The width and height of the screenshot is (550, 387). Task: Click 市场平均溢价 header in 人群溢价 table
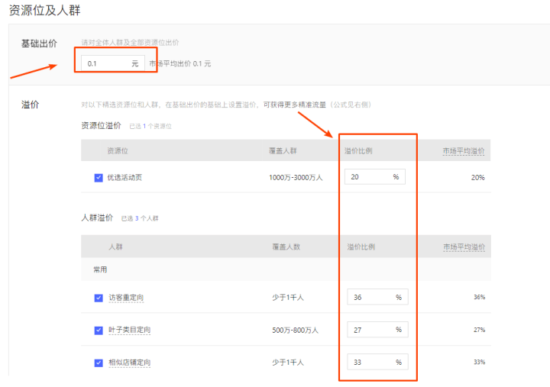[463, 247]
